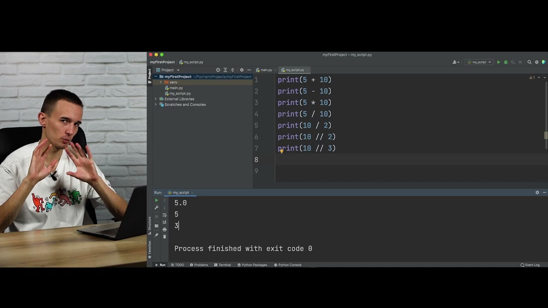Open the Problems tool window
The width and height of the screenshot is (548, 308).
[x=199, y=265]
